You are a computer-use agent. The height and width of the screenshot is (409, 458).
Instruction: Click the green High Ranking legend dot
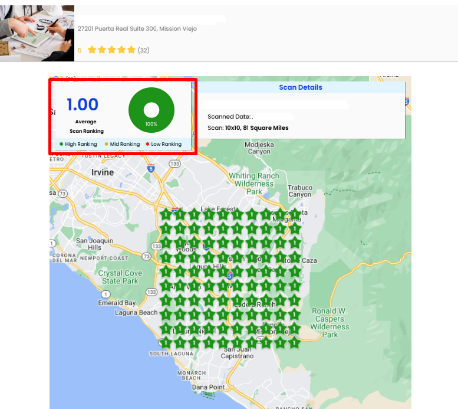click(x=61, y=144)
